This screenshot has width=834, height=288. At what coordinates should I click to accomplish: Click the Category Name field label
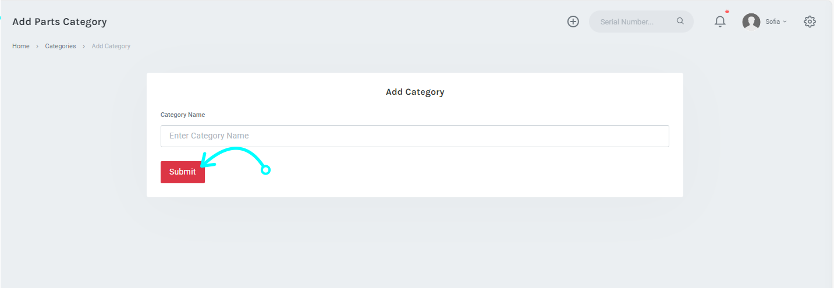(x=183, y=115)
